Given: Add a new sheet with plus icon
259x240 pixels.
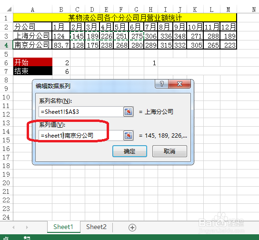Looking at the screenshot, I should click(x=132, y=228).
